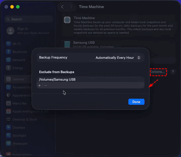Viewport: 181px width, 157px height.
Task: Remove exclusion with minus button
Action: [46, 86]
